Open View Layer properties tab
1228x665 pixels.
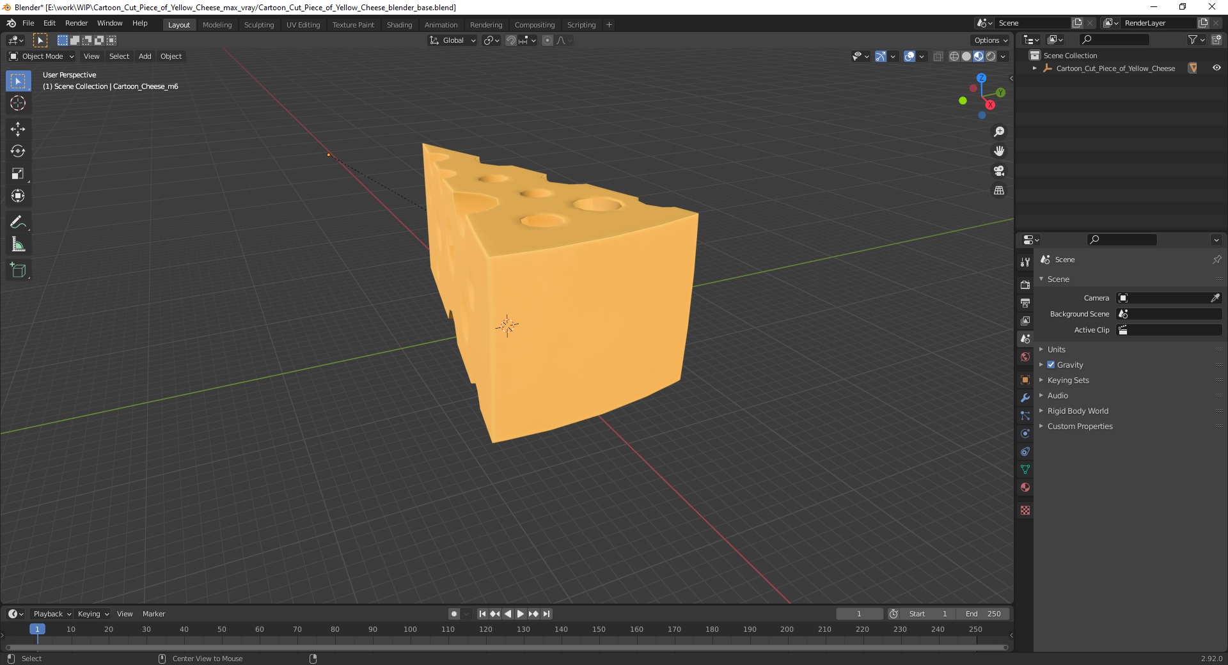(x=1025, y=320)
